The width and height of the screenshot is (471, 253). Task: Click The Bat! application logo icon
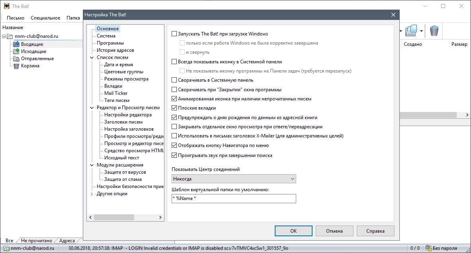(6, 6)
